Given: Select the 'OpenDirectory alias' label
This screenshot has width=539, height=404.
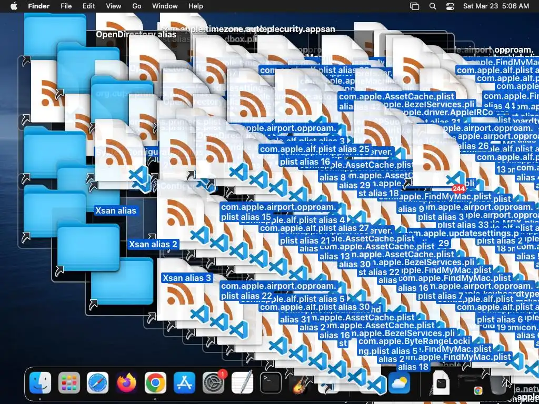Looking at the screenshot, I should (136, 34).
